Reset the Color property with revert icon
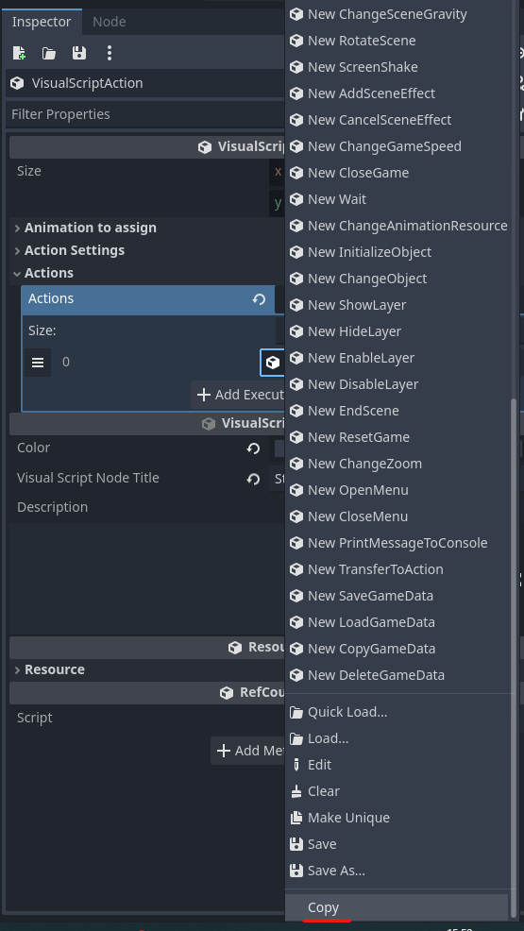This screenshot has height=931, width=524. point(253,449)
